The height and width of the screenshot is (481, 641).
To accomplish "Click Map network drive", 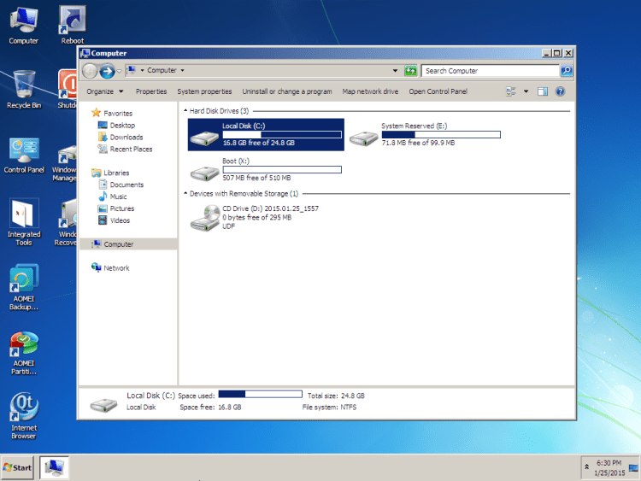I will pyautogui.click(x=370, y=91).
